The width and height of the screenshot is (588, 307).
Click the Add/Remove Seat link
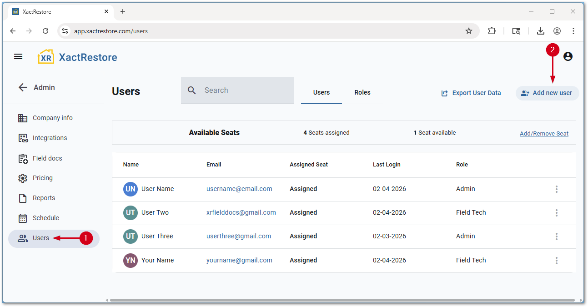click(544, 133)
